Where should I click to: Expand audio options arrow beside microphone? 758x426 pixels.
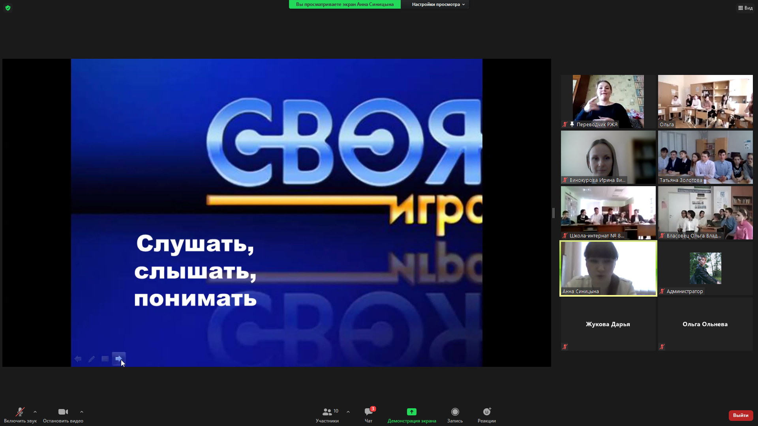(35, 412)
